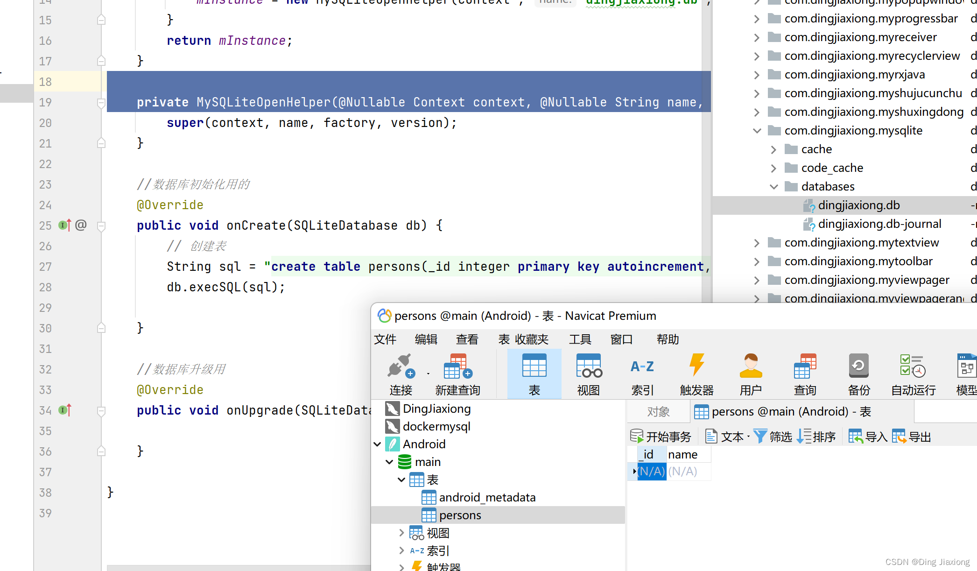This screenshot has height=571, width=977.
Task: Expand the 索引 indexes node
Action: click(401, 550)
